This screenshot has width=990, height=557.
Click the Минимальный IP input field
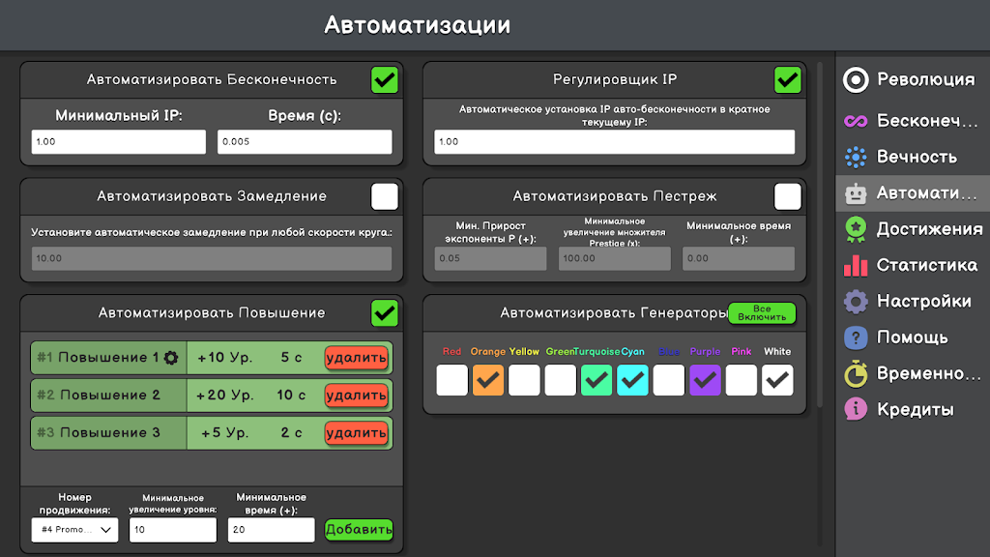[x=119, y=142]
